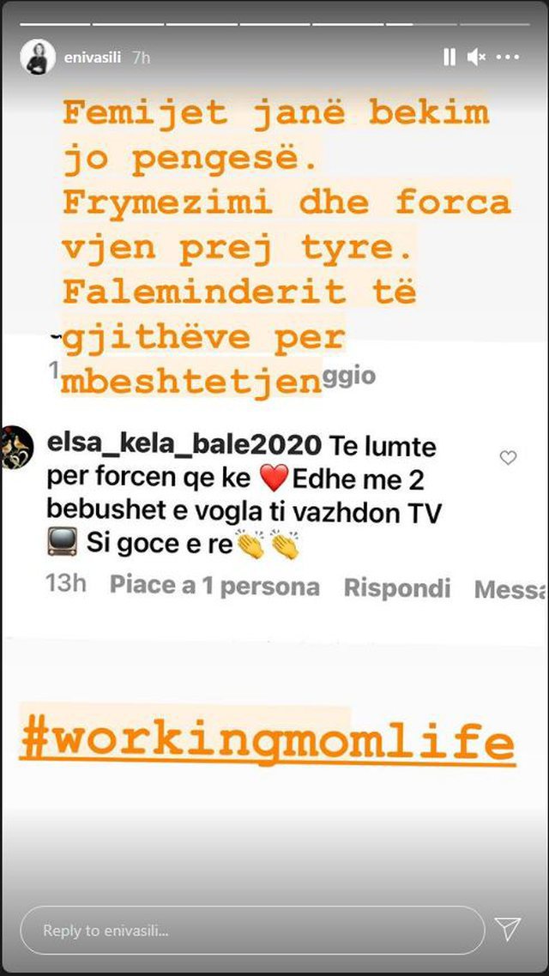The image size is (549, 976).
Task: Send reply with the paper plane icon
Action: tap(508, 930)
